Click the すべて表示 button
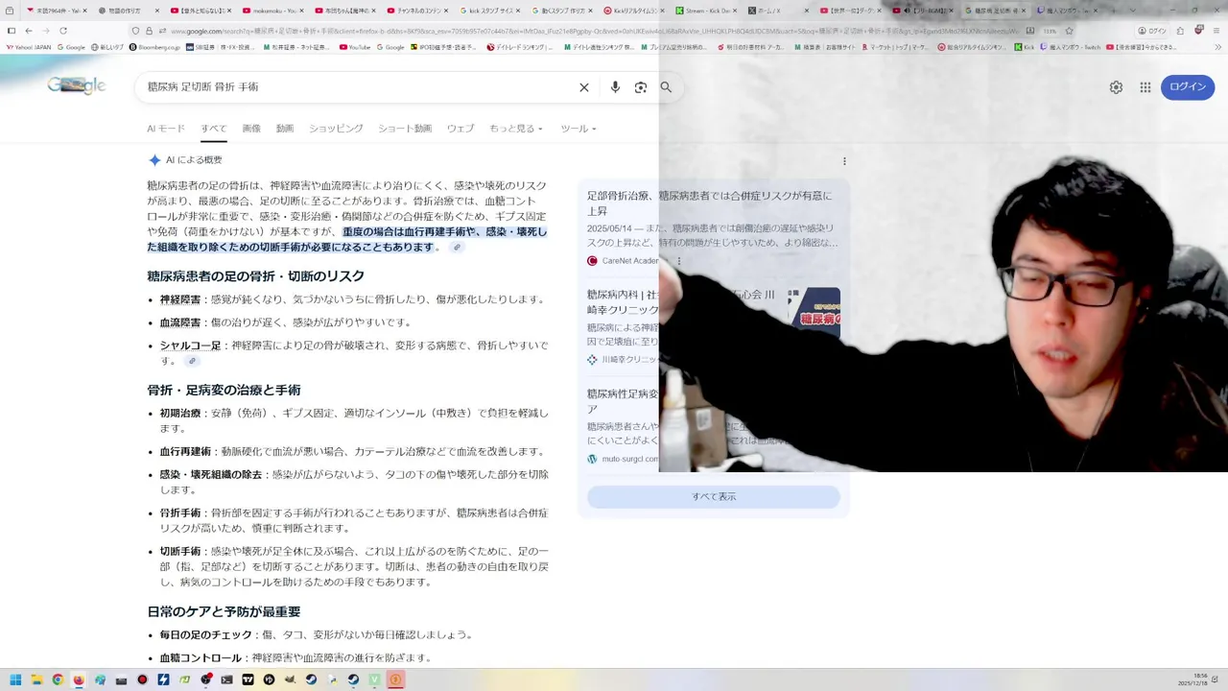1228x691 pixels. tap(714, 497)
